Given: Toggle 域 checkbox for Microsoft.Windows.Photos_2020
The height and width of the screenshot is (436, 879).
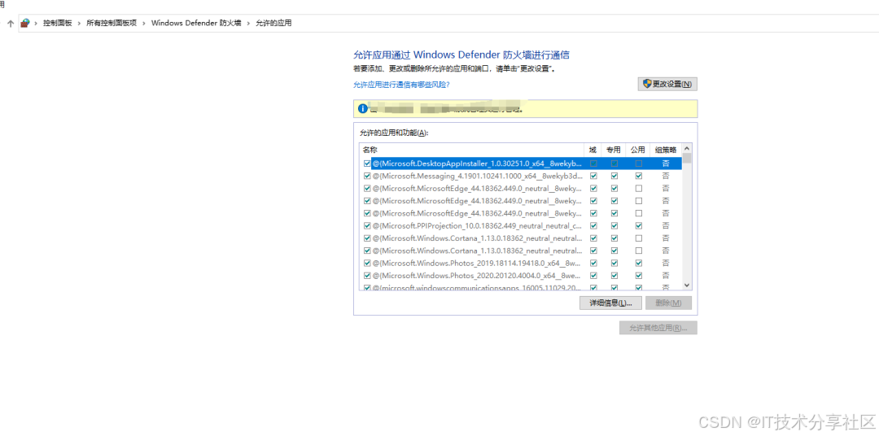Looking at the screenshot, I should (x=593, y=276).
